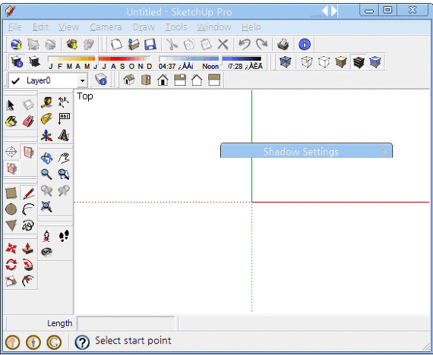
Task: Activate the Walk footprints tool
Action: pos(64,237)
